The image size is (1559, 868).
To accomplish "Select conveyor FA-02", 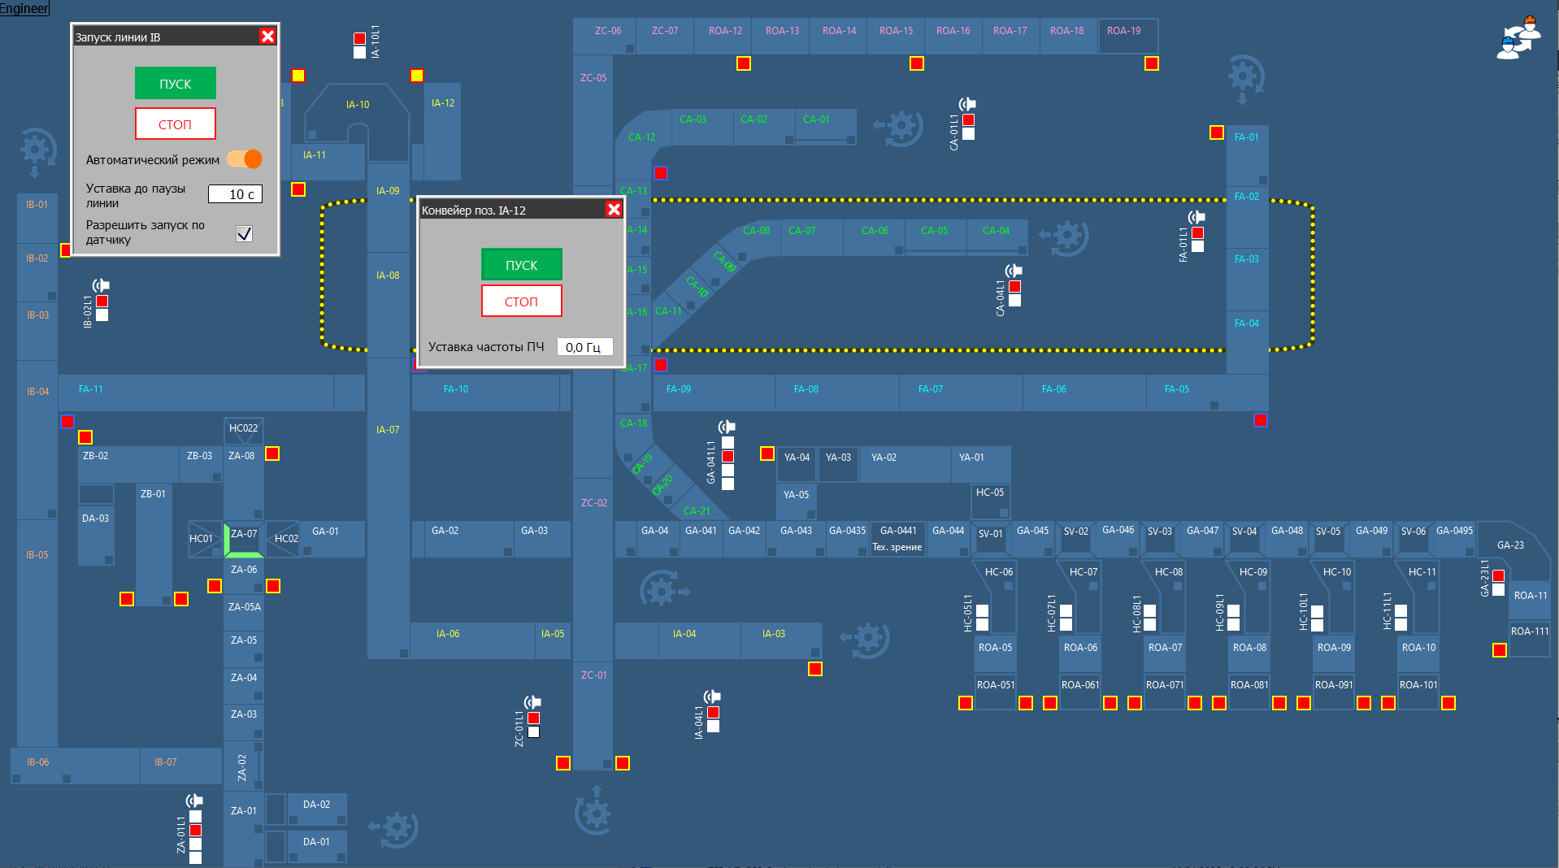I will pos(1248,217).
